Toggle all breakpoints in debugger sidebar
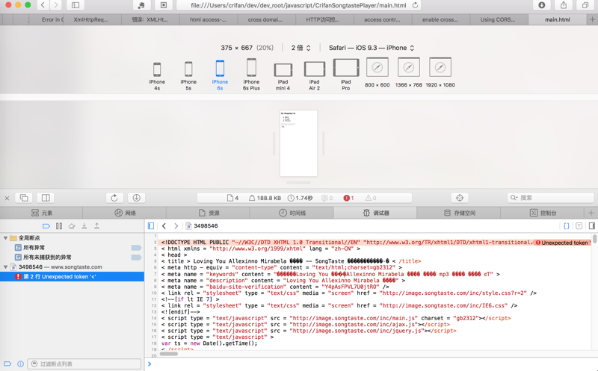Image resolution: width=598 pixels, height=371 pixels. pos(46,226)
